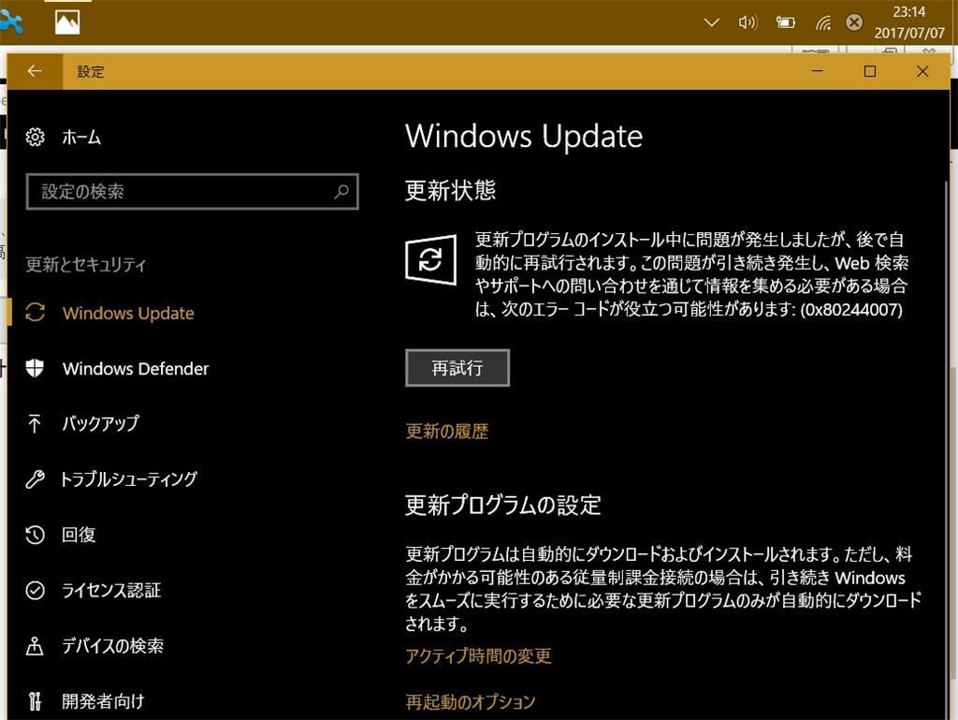Click the clock showing 23:14 2017/07/07

(x=909, y=22)
